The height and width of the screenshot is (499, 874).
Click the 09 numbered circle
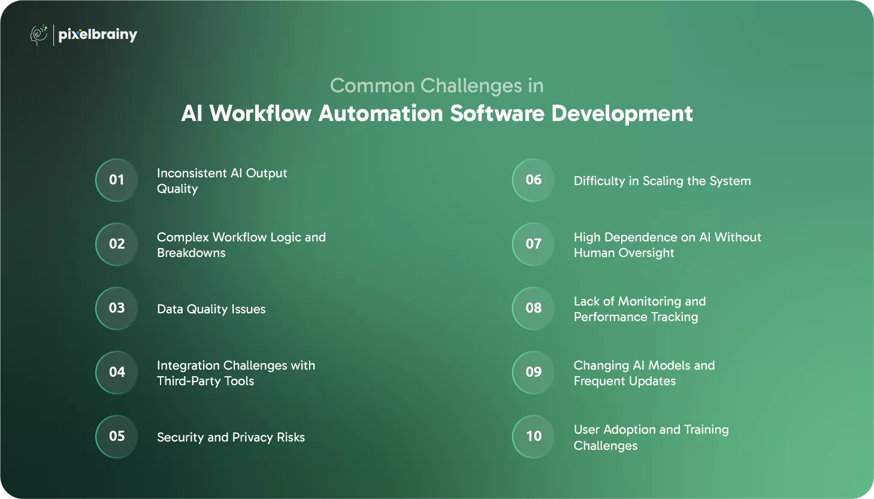(533, 373)
